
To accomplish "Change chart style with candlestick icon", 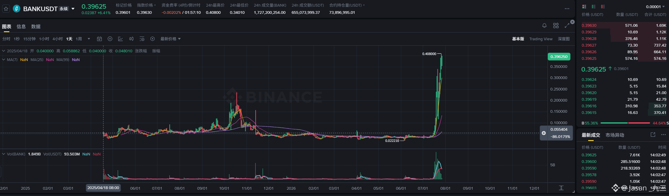I will tap(131, 39).
